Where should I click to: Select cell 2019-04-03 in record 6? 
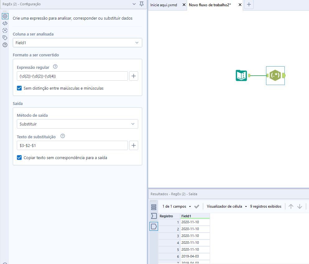coord(195,256)
